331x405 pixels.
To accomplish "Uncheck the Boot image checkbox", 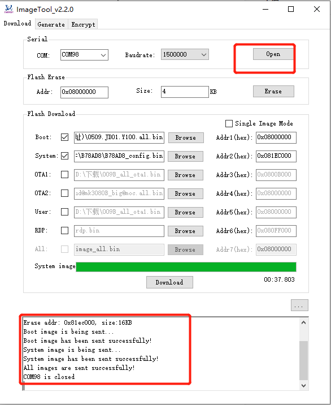I will 64,137.
